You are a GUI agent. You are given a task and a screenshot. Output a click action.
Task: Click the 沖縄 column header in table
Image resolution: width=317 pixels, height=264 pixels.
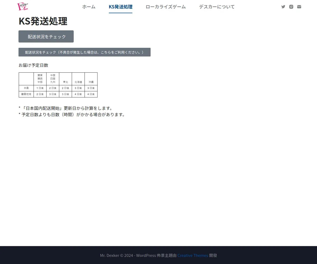[91, 82]
